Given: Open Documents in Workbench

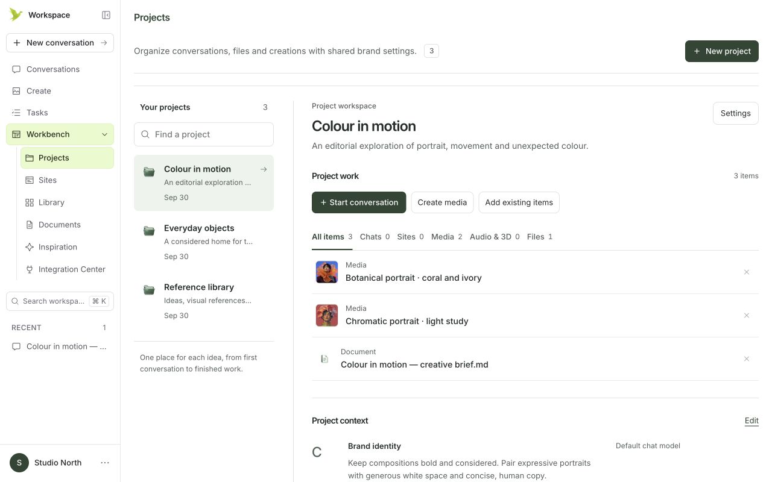Looking at the screenshot, I should click(67, 225).
